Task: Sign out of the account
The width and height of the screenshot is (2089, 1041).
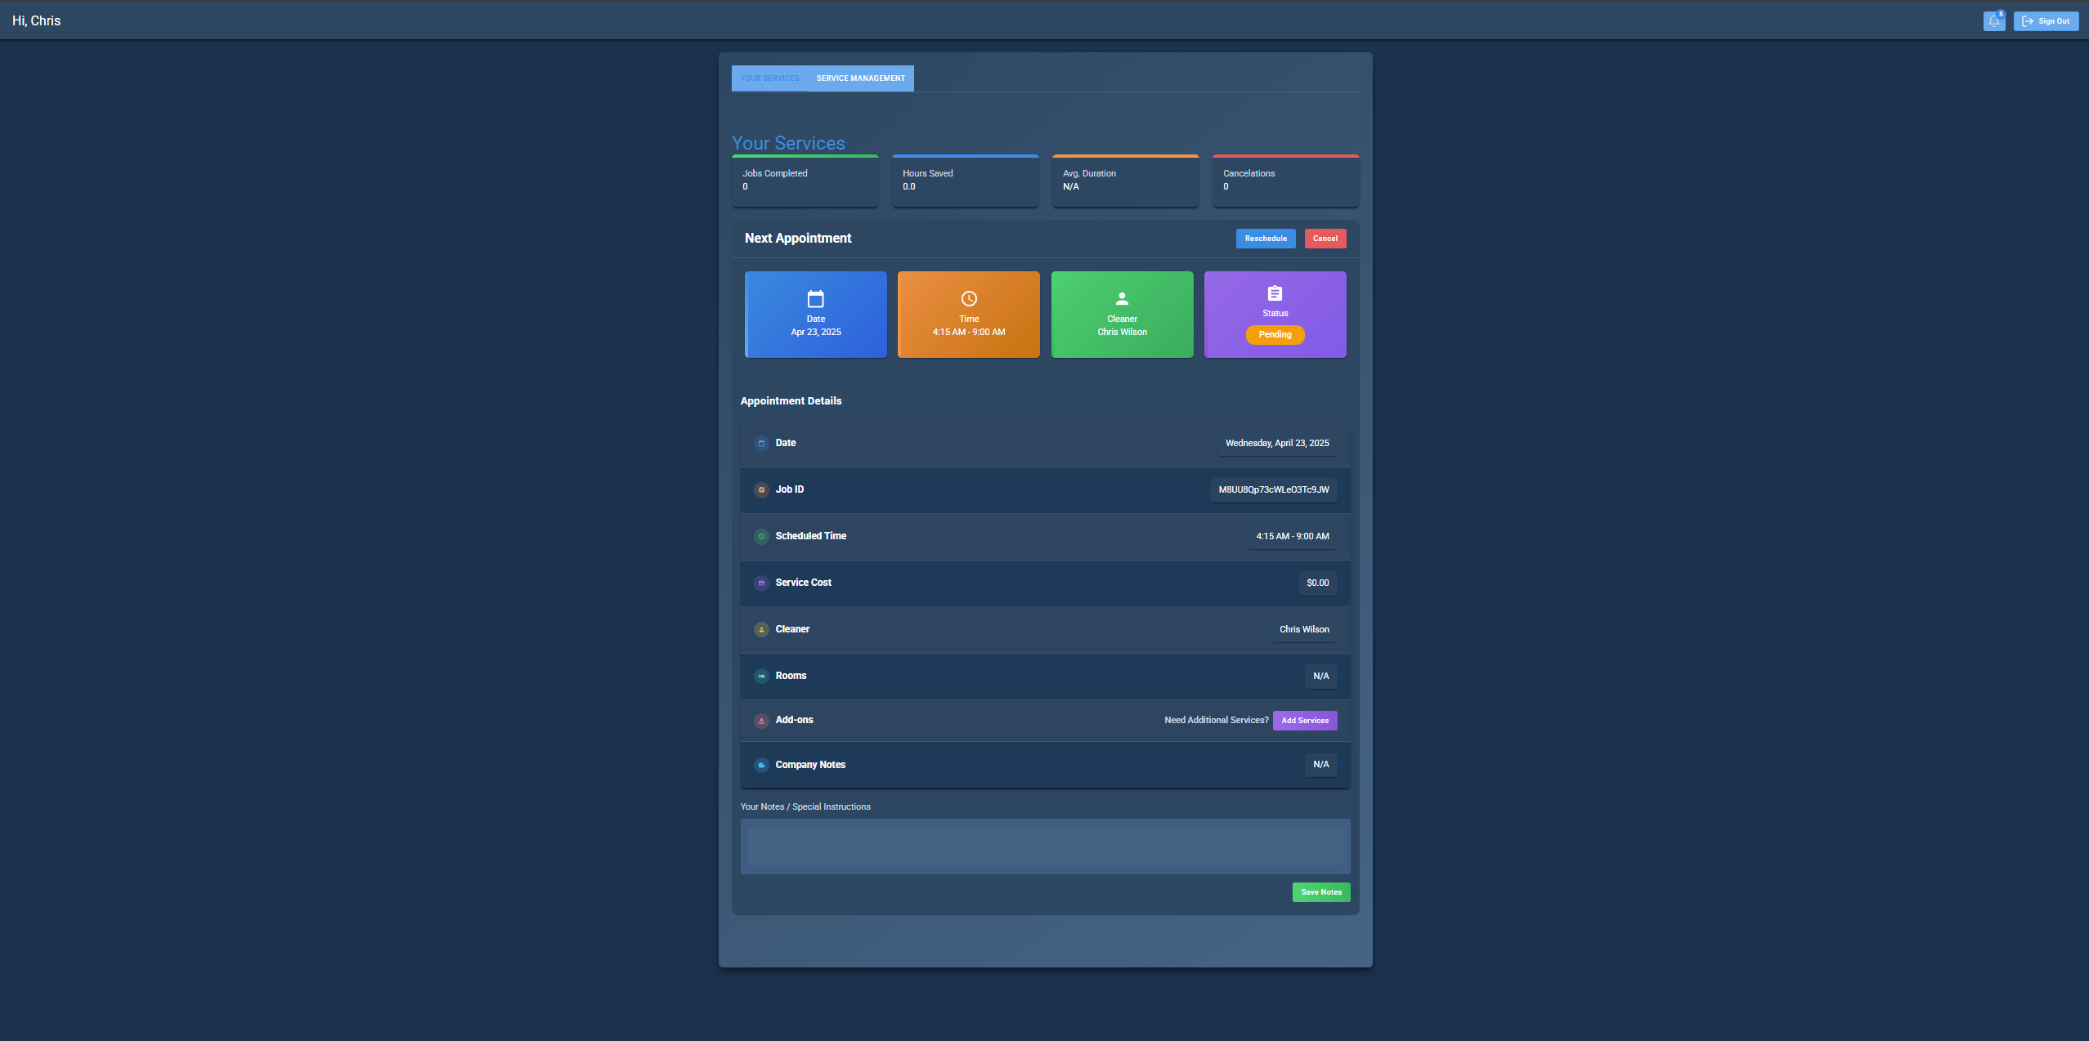Action: tap(2046, 21)
